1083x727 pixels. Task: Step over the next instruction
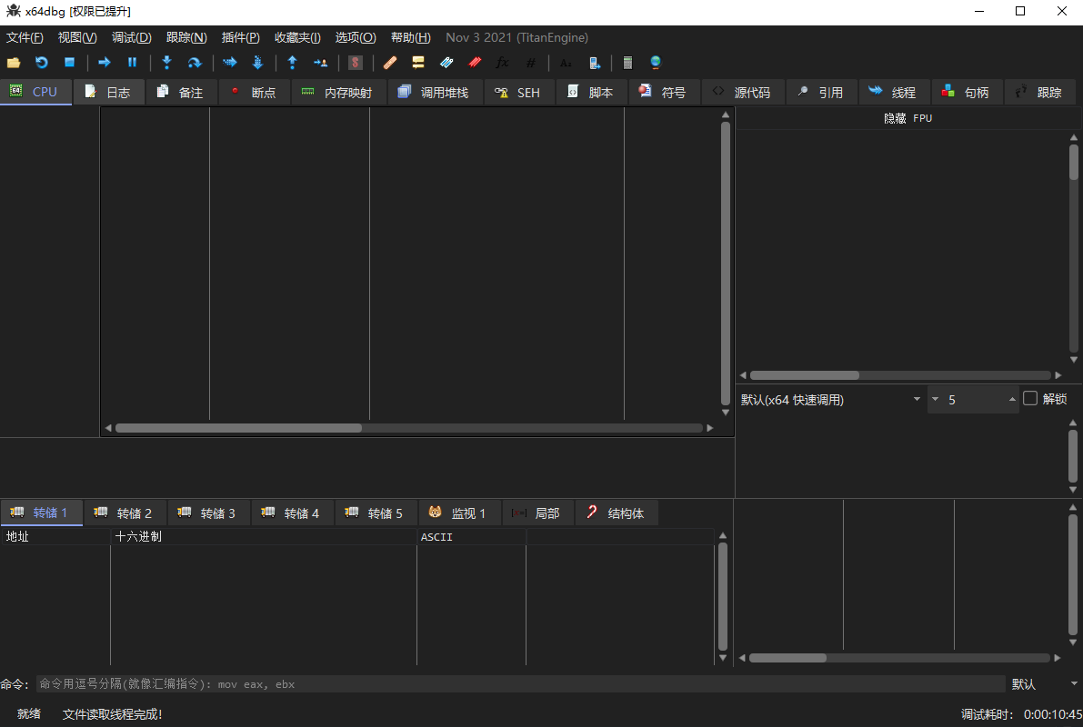195,63
